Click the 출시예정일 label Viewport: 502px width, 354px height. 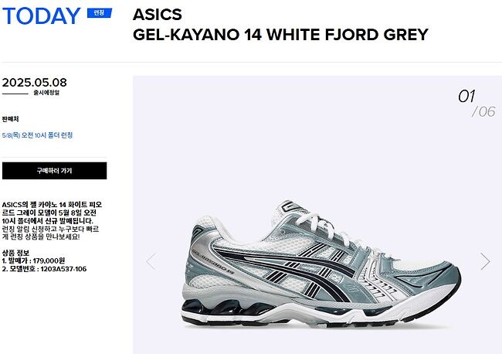tap(46, 93)
